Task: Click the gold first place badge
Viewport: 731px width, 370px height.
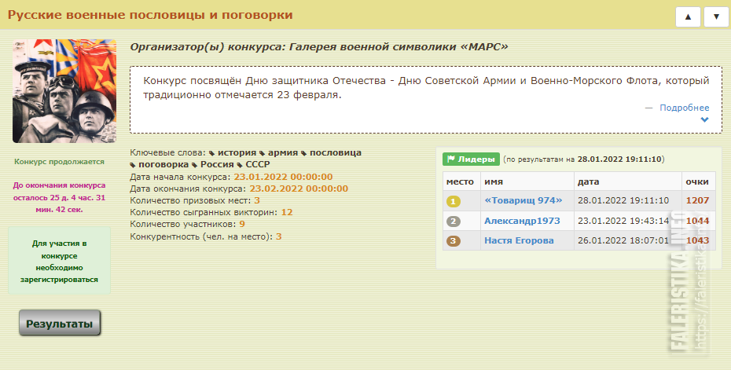Action: (x=454, y=201)
